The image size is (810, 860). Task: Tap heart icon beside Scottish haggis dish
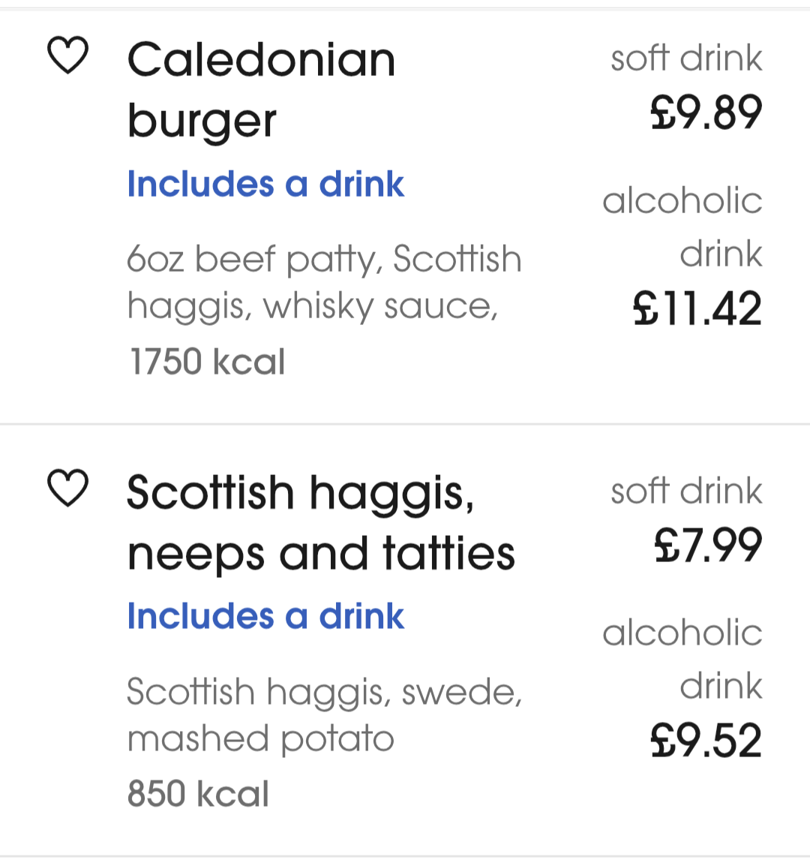(67, 489)
